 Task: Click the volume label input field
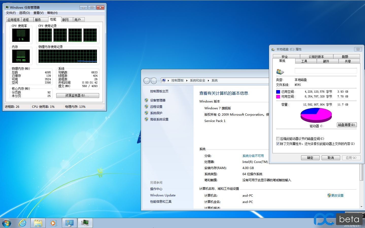click(325, 71)
